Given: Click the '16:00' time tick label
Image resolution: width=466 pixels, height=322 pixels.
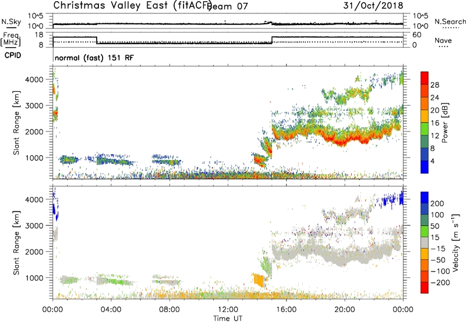Looking at the screenshot, I should (x=286, y=310).
